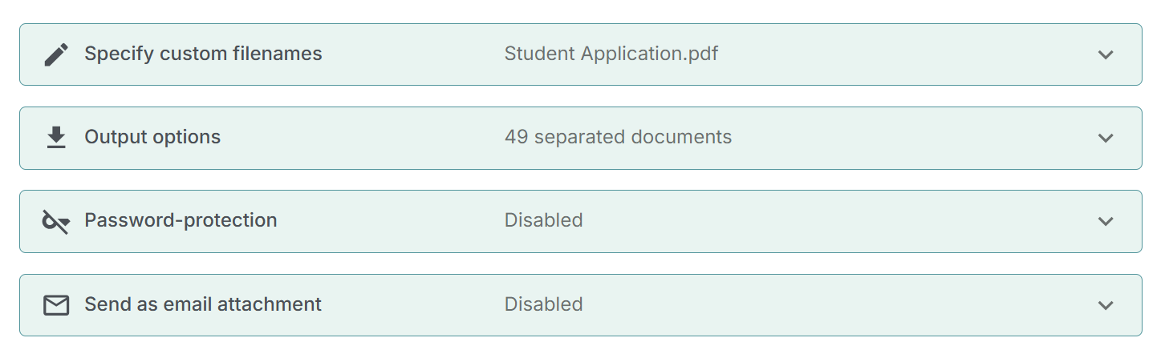The height and width of the screenshot is (362, 1169).
Task: Click the pencil icon for custom filenames
Action: click(x=56, y=54)
